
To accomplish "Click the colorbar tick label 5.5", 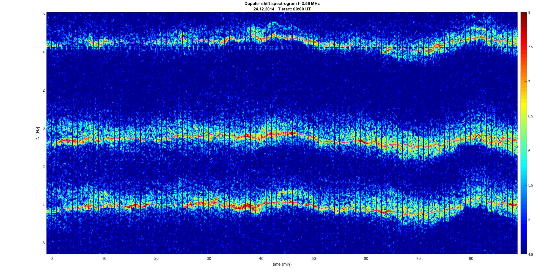I will (x=531, y=185).
